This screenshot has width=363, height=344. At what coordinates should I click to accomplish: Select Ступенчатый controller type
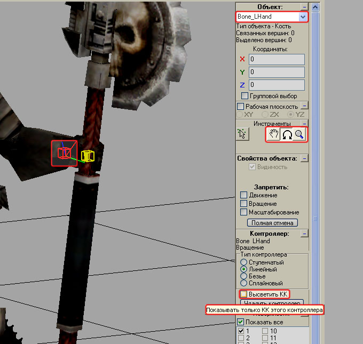click(x=243, y=262)
